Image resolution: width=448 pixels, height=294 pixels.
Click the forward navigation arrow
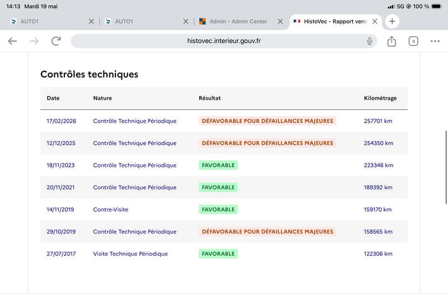[x=34, y=41]
